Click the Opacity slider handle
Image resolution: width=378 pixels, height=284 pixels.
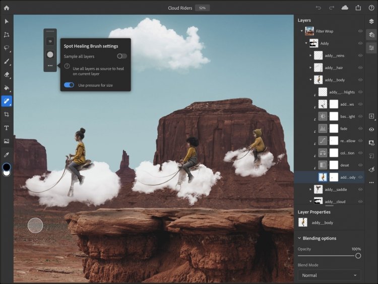click(x=358, y=256)
